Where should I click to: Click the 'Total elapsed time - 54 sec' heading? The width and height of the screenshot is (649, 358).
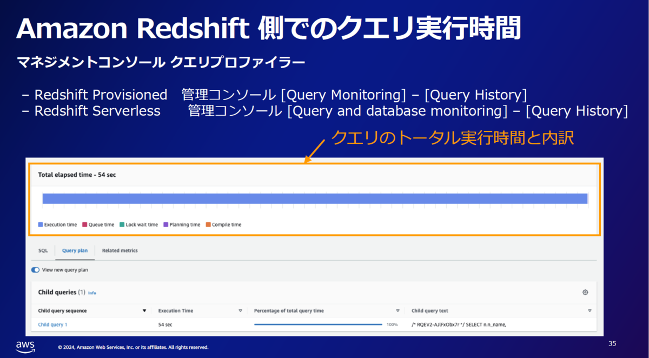77,175
